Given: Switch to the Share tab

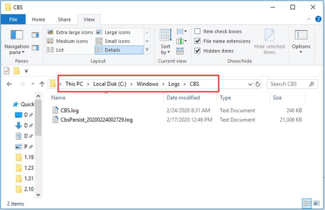Looking at the screenshot, I should [64, 19].
